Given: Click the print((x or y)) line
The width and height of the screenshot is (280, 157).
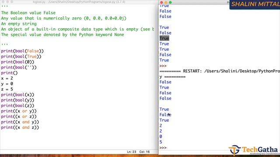Looking at the screenshot, I should click(19, 111).
